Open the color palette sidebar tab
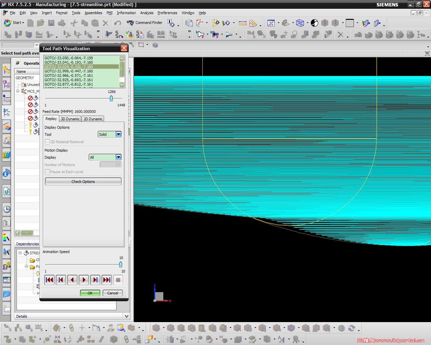431x345 pixels. click(x=6, y=238)
